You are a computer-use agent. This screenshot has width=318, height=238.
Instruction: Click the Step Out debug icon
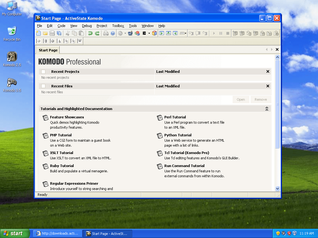click(x=205, y=33)
